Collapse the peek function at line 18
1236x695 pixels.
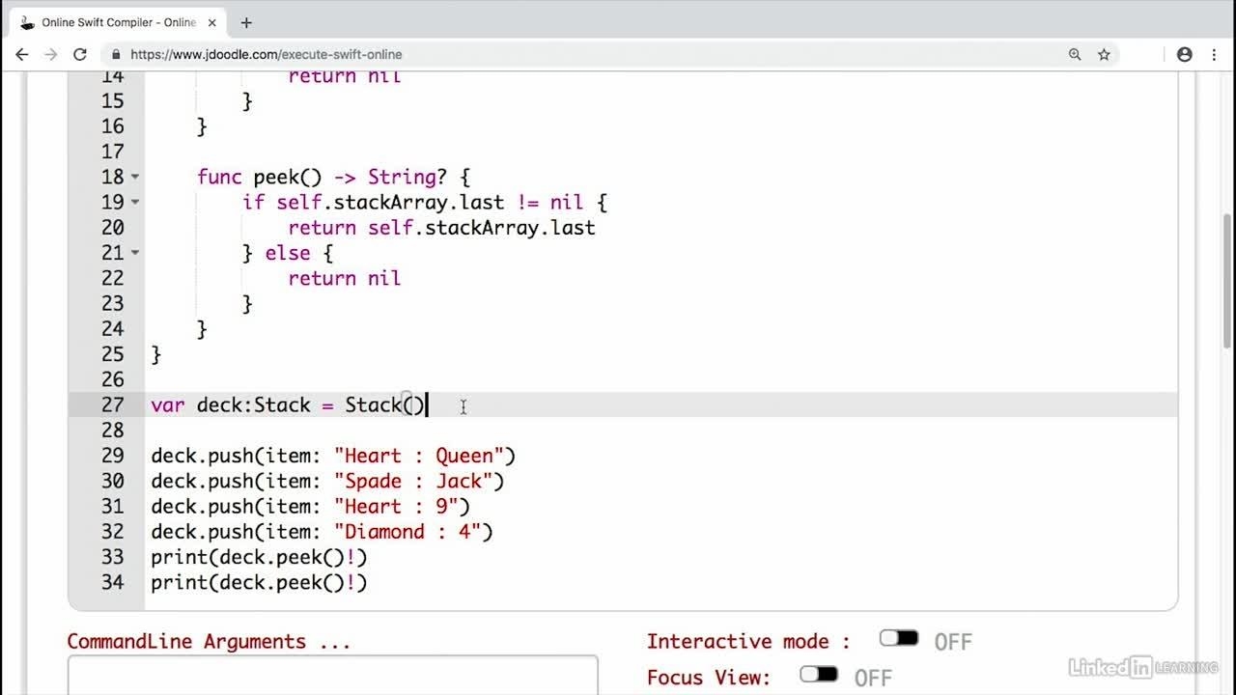pos(135,177)
